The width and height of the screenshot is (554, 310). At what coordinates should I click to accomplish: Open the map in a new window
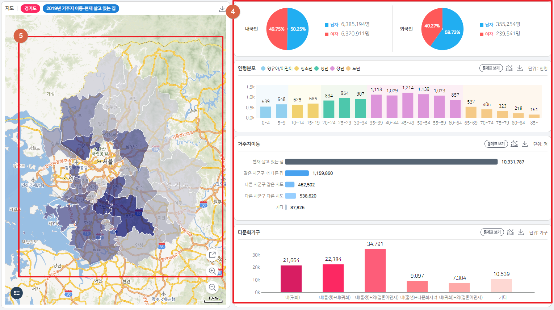[213, 255]
